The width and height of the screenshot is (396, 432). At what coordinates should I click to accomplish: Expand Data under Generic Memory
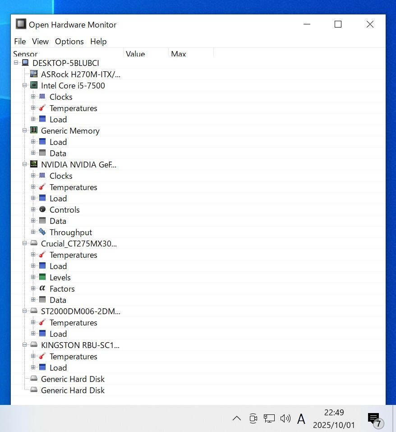pos(33,153)
